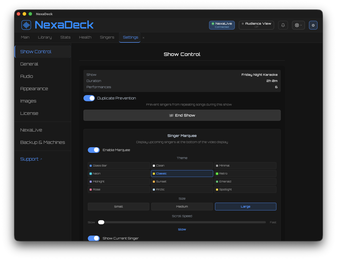
Task: Open the help menu chevron dropdown
Action: pyautogui.click(x=301, y=25)
